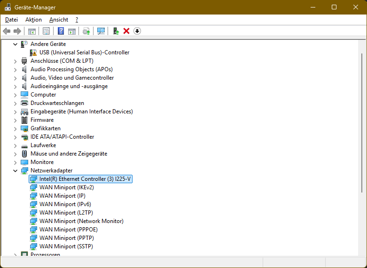
Task: Collapse the Andere Geräte category
Action: 16,44
